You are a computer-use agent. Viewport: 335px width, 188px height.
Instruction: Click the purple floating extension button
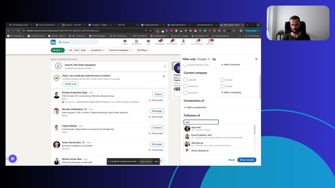[13, 158]
